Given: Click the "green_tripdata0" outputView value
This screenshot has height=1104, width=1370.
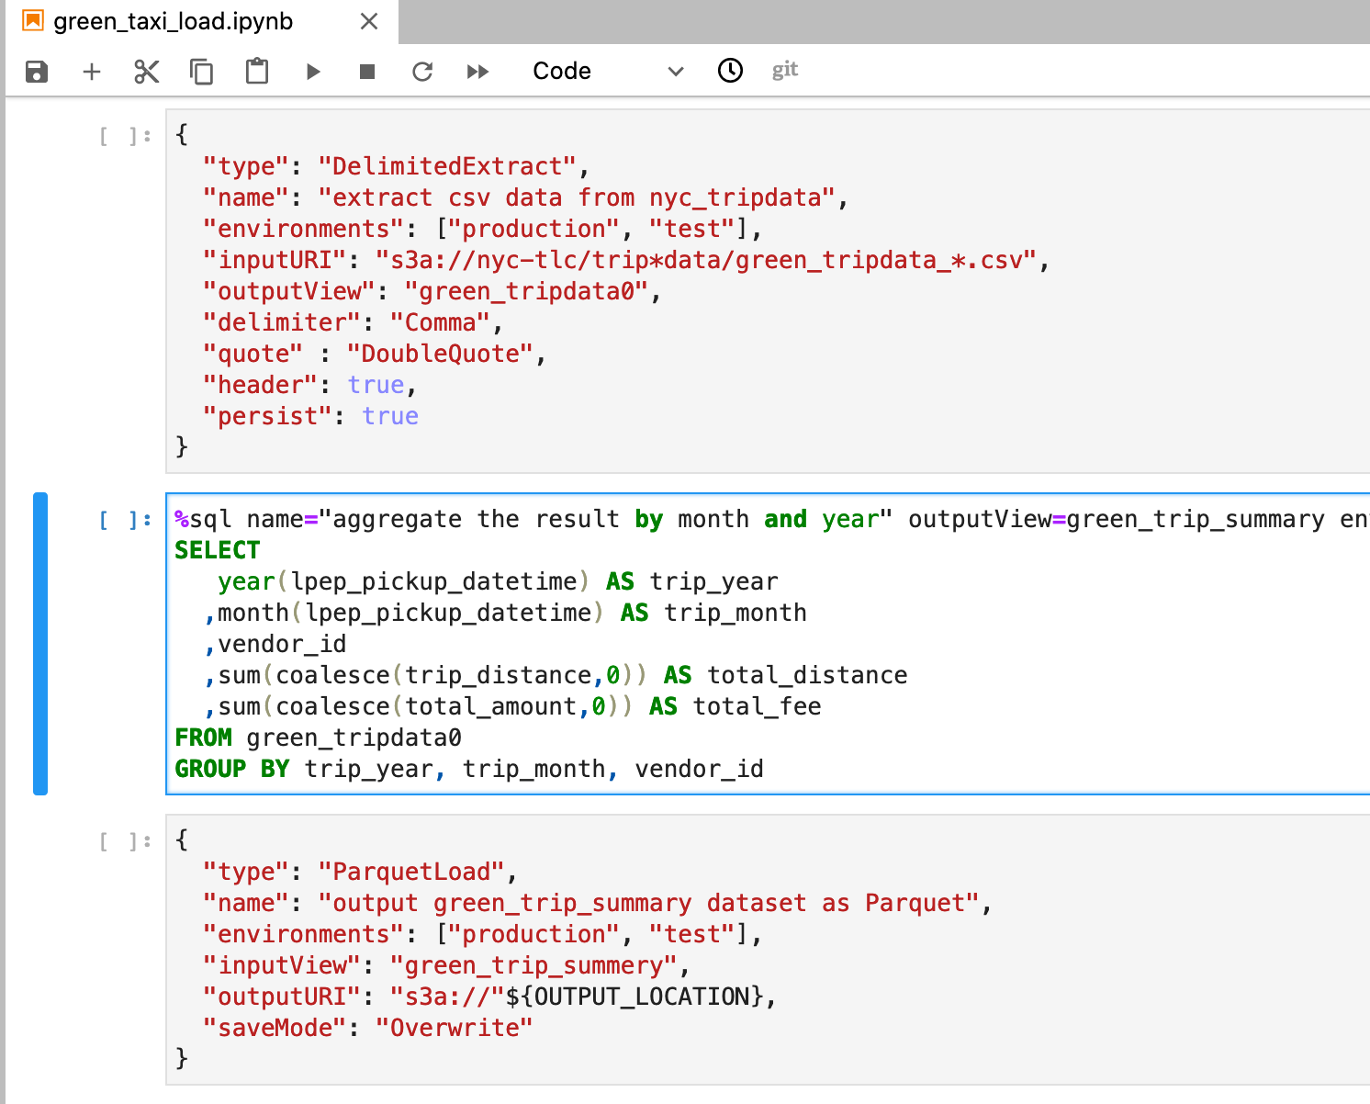Looking at the screenshot, I should [526, 291].
